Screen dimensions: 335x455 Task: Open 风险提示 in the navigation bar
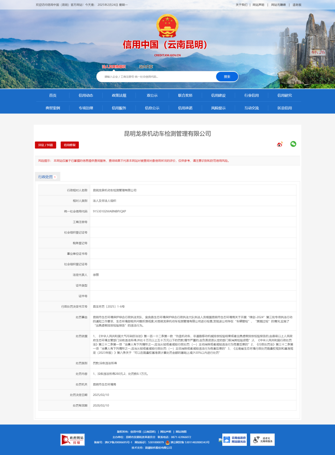(218, 108)
